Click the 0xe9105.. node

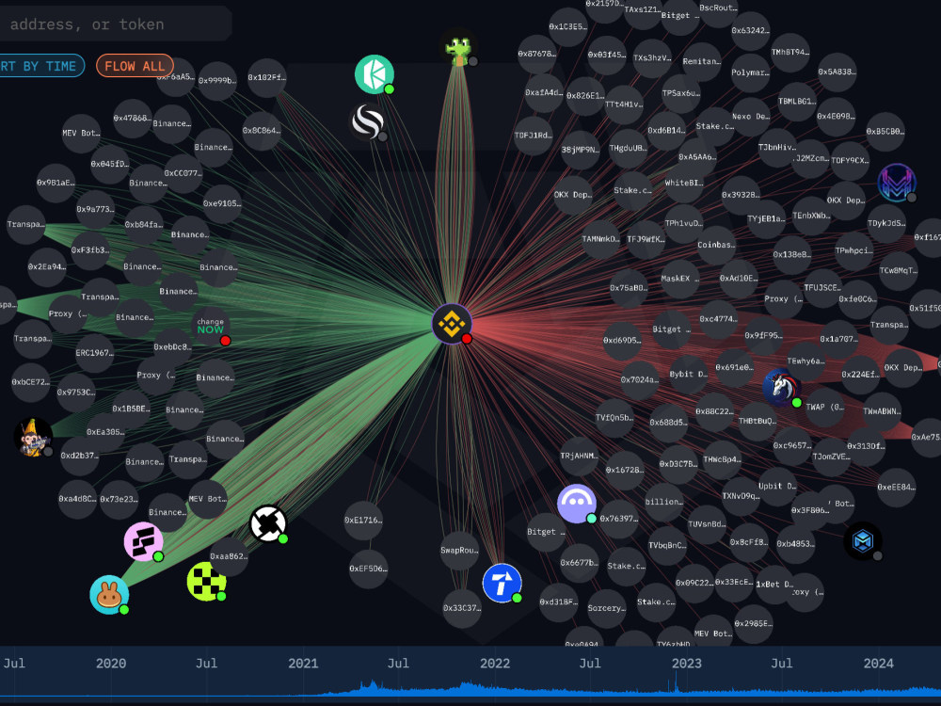tap(222, 203)
